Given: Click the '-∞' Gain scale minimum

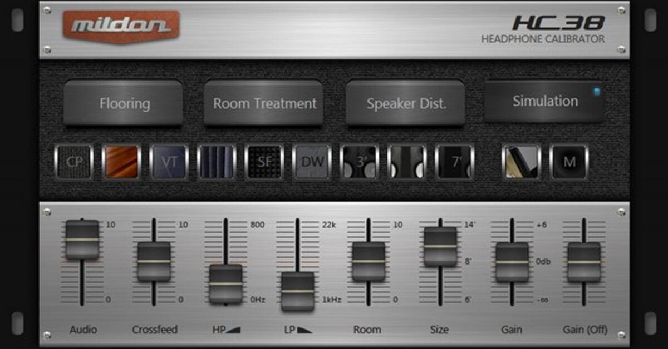Looking at the screenshot, I should click(543, 300).
